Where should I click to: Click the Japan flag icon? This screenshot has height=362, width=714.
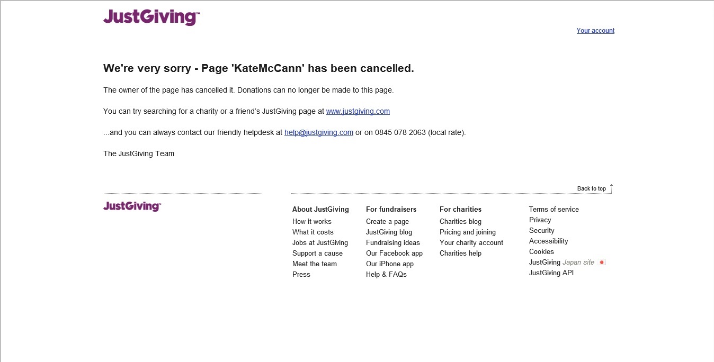pos(602,263)
